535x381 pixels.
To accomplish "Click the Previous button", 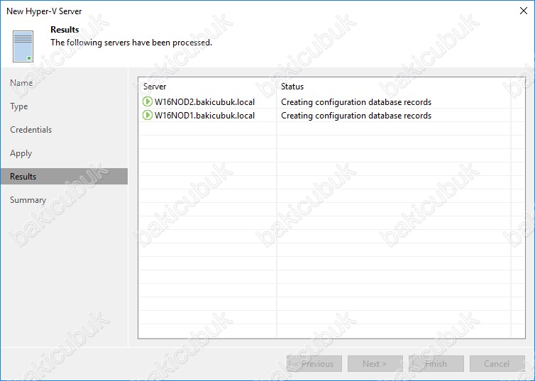I will coord(314,363).
